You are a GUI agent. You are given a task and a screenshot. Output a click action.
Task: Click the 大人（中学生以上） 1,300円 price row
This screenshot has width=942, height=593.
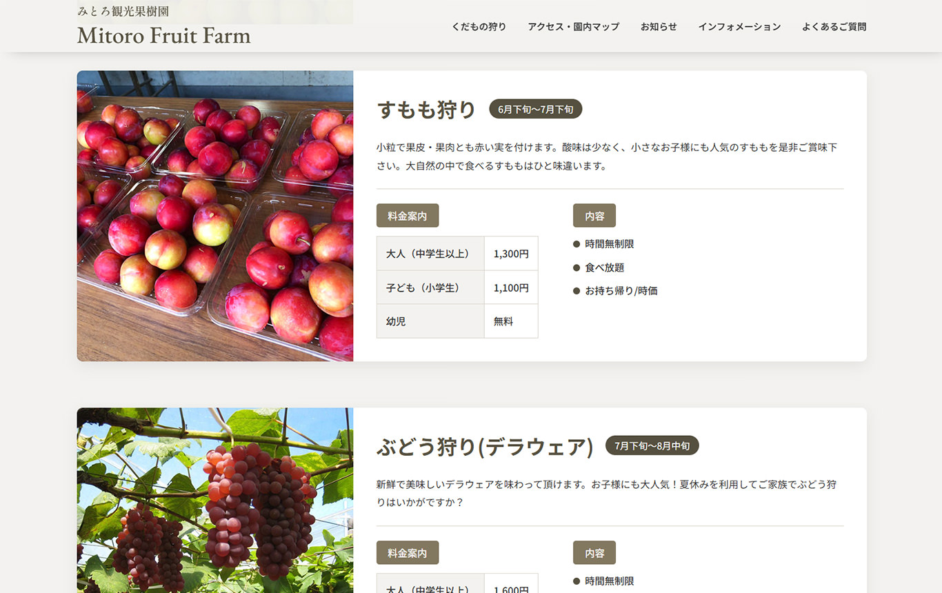pos(457,254)
